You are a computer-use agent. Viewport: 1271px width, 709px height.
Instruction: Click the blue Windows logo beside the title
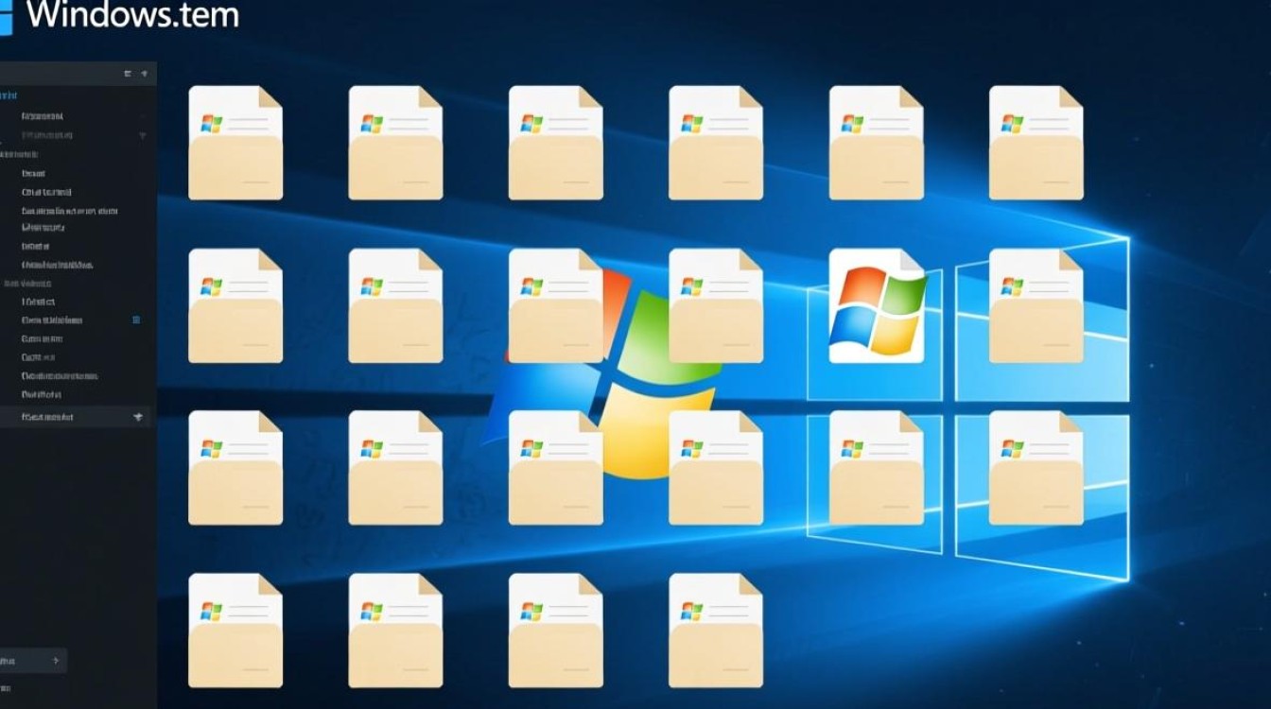(x=9, y=13)
